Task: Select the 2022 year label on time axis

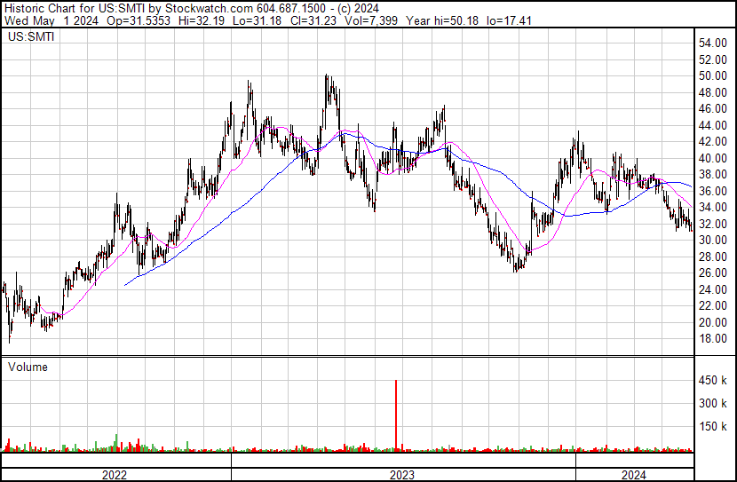Action: pos(115,475)
